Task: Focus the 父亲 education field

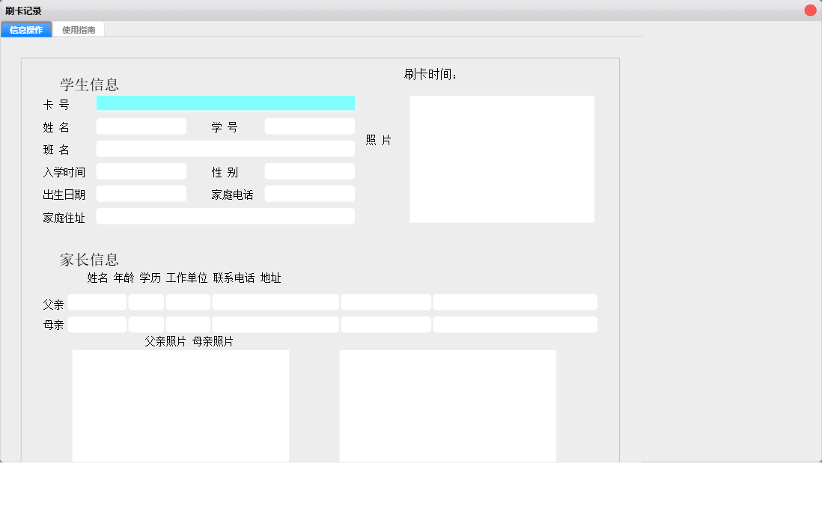Action: click(x=188, y=302)
